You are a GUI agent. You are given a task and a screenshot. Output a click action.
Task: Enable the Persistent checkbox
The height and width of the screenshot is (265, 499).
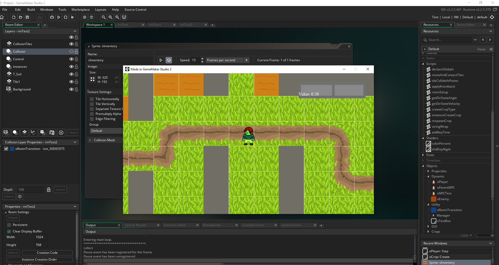[x=9, y=225]
